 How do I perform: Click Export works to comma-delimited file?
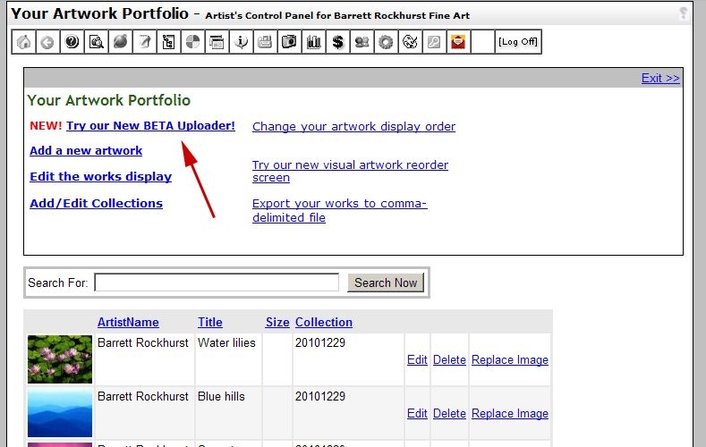coord(339,210)
